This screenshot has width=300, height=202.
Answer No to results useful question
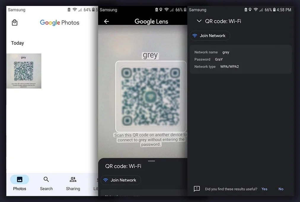[281, 189]
